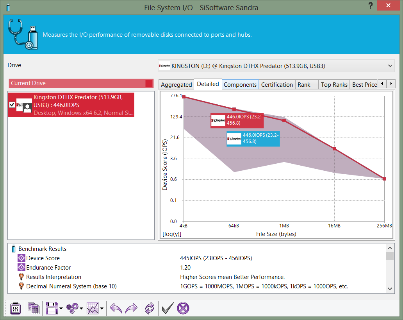Click the 16MB data point on the chart
The height and width of the screenshot is (320, 403).
click(x=334, y=149)
